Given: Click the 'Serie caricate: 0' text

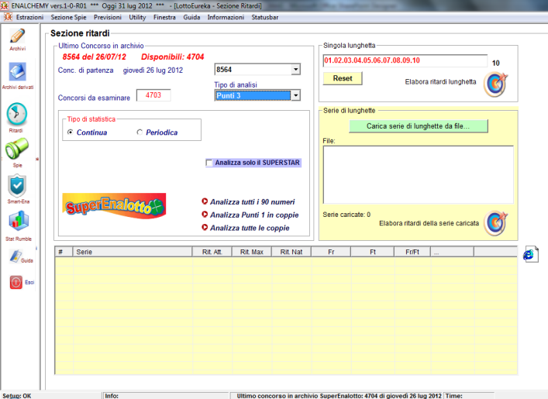Looking at the screenshot, I should click(346, 215).
